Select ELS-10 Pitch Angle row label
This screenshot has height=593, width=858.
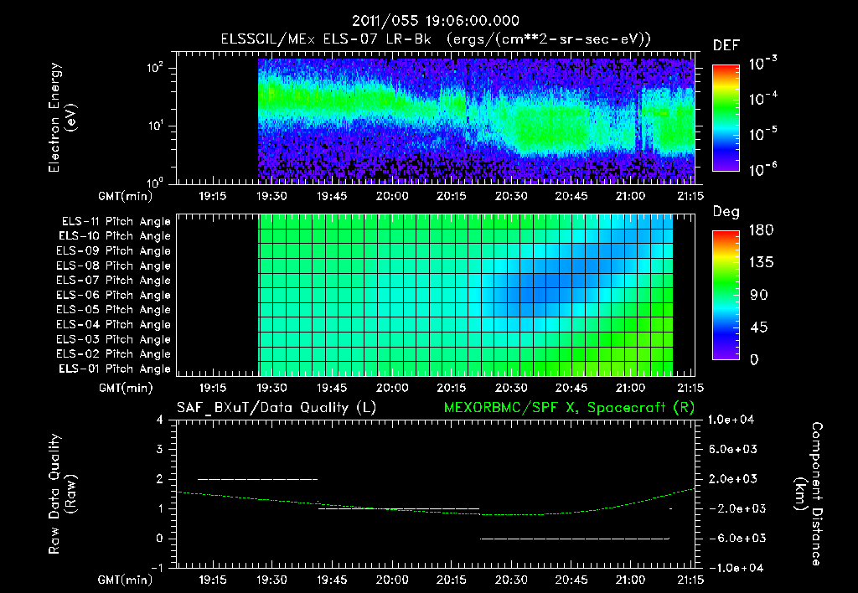(114, 236)
